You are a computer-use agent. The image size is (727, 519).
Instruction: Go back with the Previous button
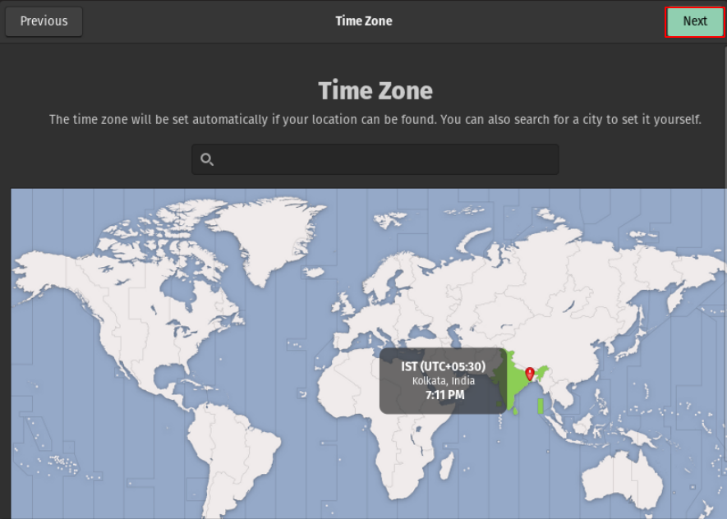click(x=44, y=21)
